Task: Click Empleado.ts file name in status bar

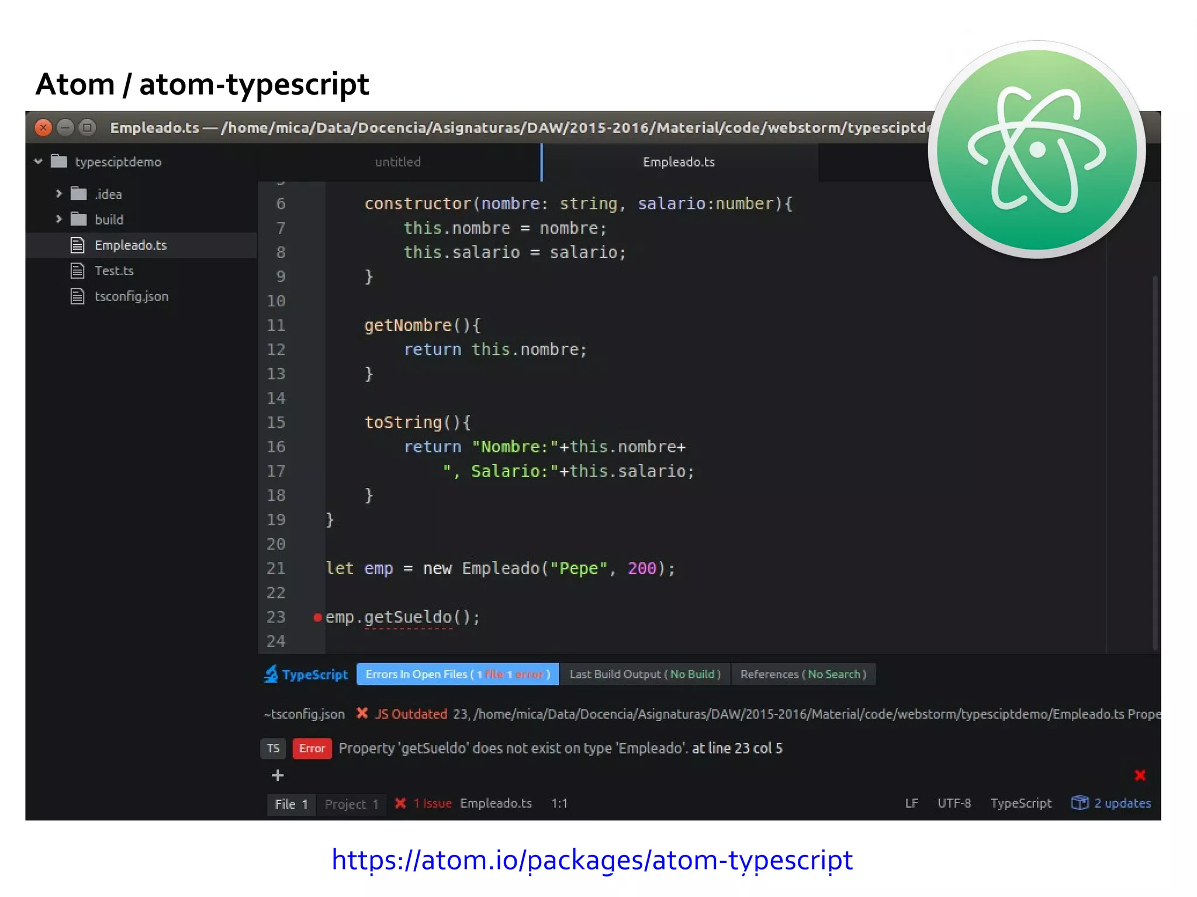Action: click(x=496, y=804)
